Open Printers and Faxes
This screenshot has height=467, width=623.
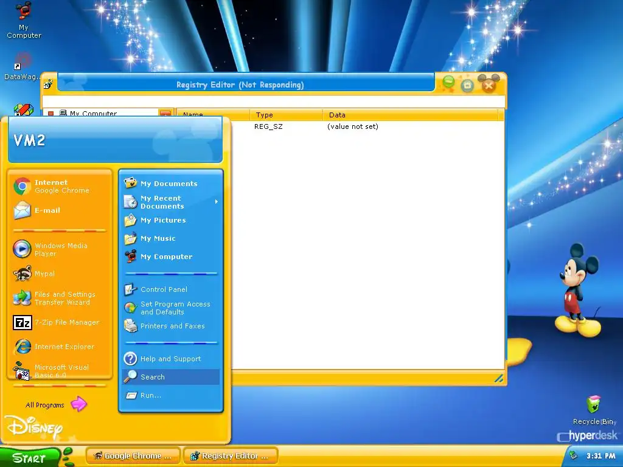171,326
